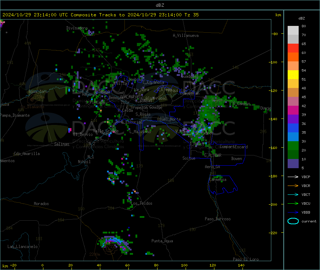Click the CompantEscard location label
320x270 pixels.
234,147
